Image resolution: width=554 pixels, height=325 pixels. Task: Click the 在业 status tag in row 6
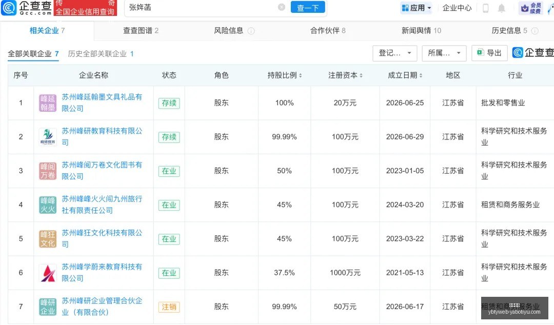[x=169, y=273]
